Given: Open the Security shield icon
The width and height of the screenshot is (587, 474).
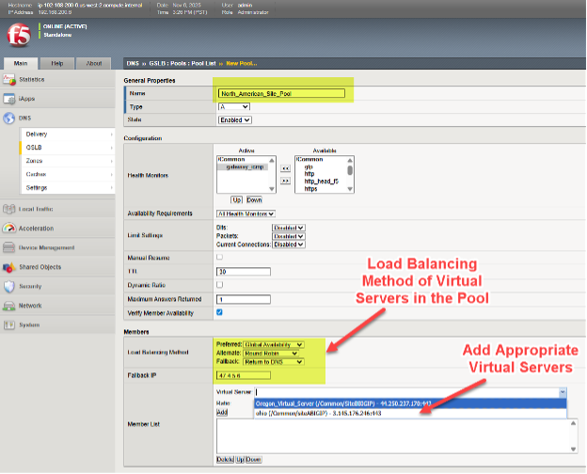Looking at the screenshot, I should [x=9, y=286].
